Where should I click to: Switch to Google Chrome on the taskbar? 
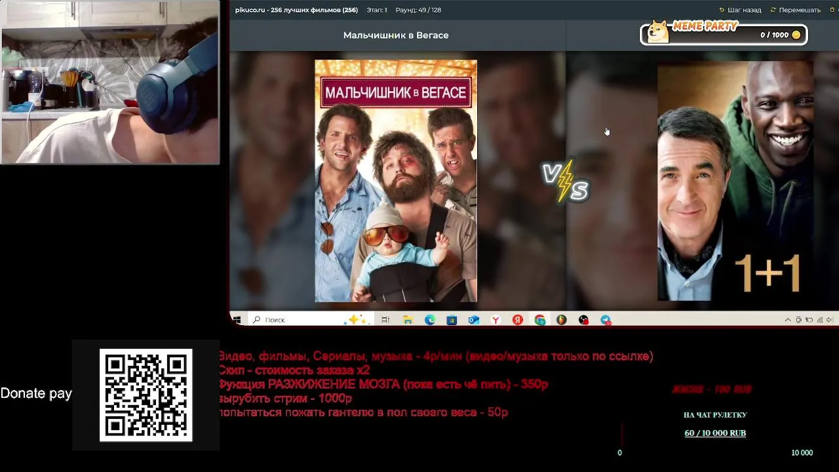click(539, 320)
